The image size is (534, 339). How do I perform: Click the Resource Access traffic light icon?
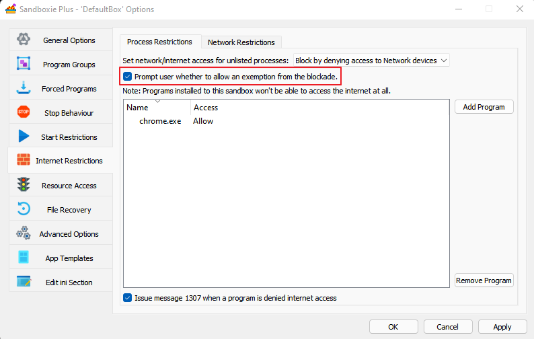point(24,185)
